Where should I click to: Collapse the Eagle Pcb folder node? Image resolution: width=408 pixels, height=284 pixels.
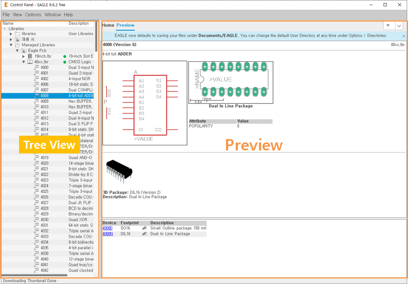(17, 51)
